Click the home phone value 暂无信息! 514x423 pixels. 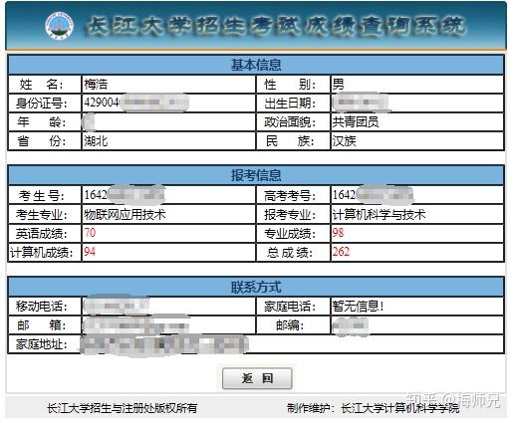tap(359, 306)
